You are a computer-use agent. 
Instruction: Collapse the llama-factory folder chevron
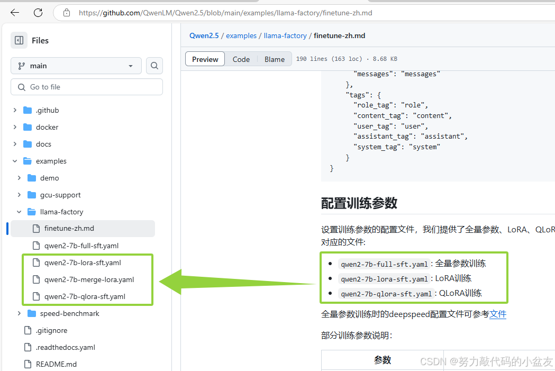pos(19,212)
